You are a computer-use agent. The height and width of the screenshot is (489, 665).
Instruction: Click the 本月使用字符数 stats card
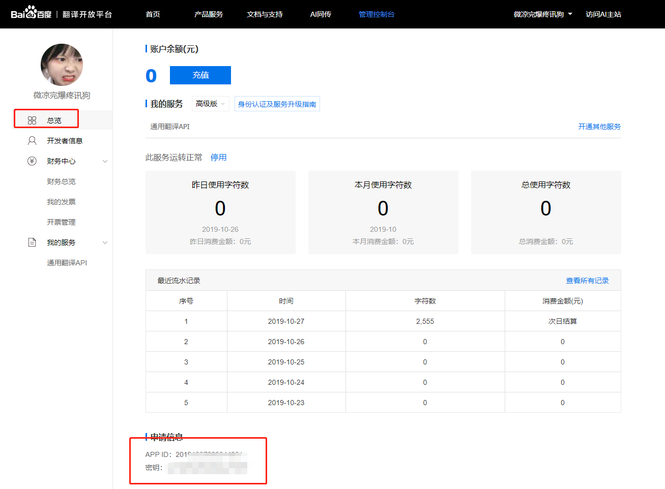tap(383, 212)
